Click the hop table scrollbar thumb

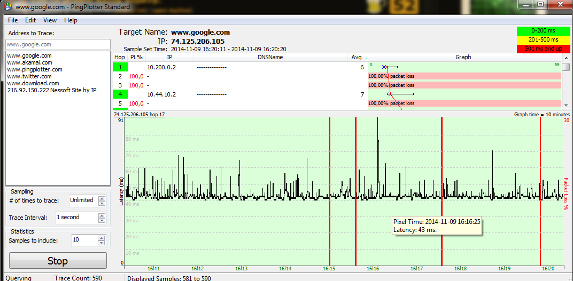pos(566,67)
